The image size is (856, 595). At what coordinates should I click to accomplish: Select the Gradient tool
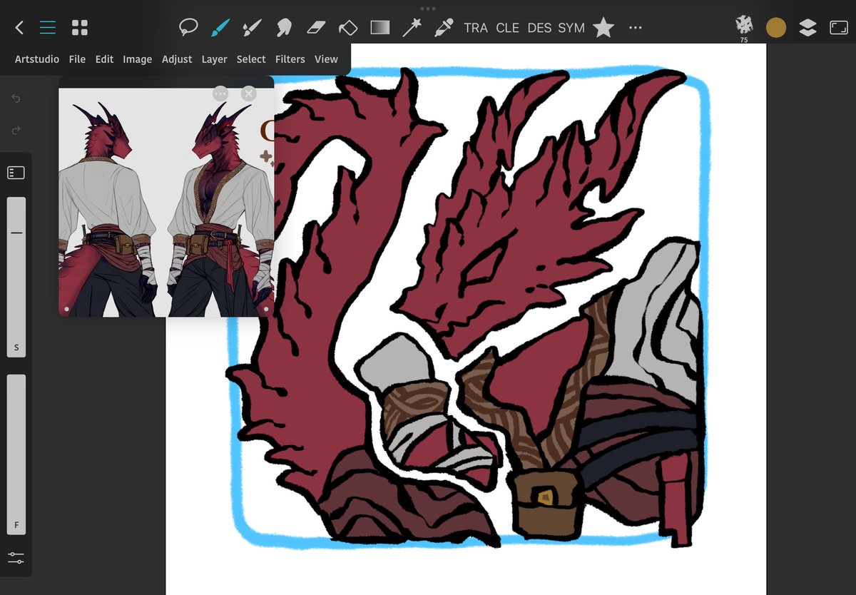tap(379, 28)
